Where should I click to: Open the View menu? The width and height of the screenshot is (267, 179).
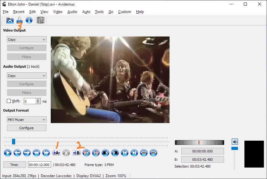tap(44, 12)
